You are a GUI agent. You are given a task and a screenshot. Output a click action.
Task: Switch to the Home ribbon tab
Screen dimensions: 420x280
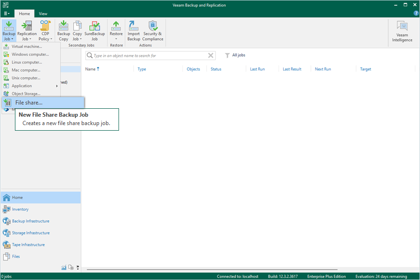[24, 14]
